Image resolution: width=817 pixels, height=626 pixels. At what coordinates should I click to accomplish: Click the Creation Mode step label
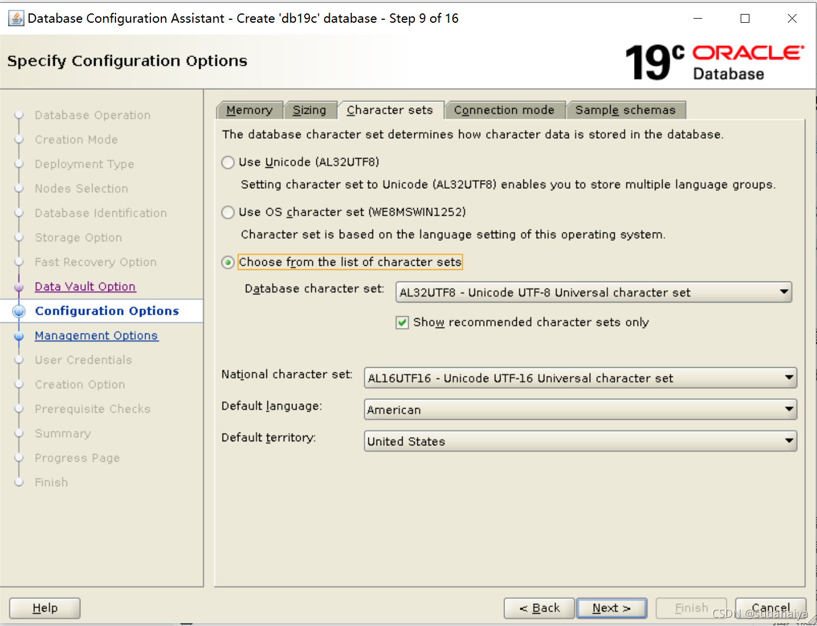[76, 139]
